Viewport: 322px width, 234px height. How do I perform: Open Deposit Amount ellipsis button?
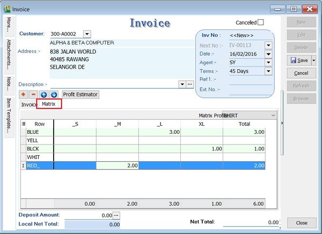pyautogui.click(x=116, y=215)
